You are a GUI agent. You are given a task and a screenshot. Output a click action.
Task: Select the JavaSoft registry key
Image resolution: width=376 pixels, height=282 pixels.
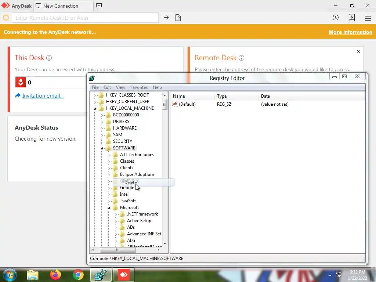[x=128, y=201]
